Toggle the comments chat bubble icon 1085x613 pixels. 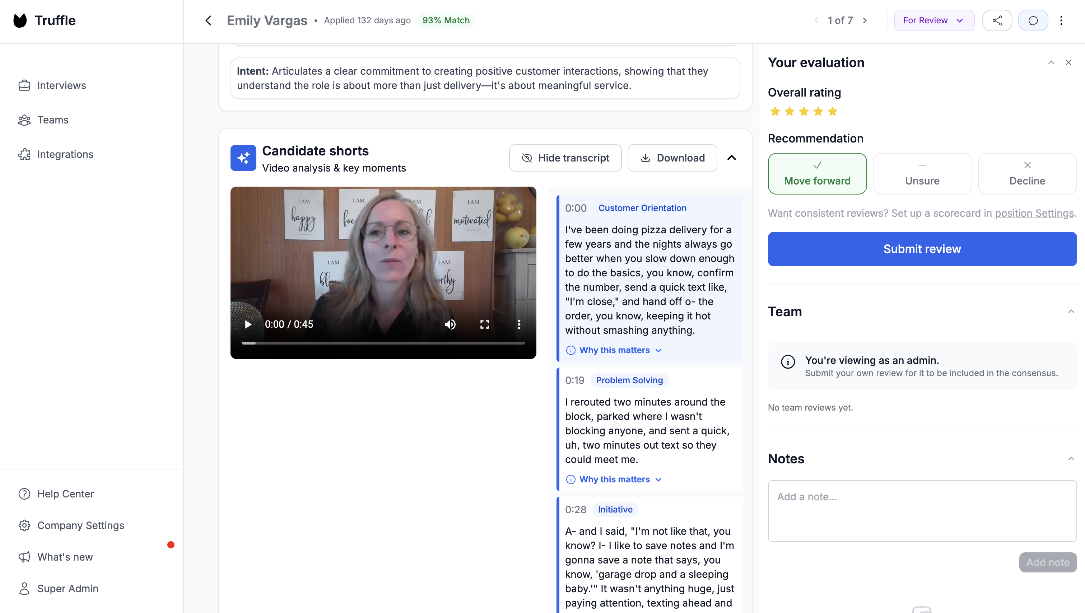(1033, 20)
